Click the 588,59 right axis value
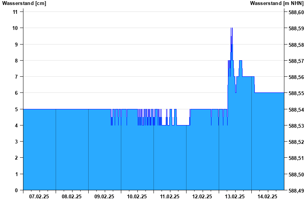The width and height of the screenshot is (307, 211). (x=296, y=28)
